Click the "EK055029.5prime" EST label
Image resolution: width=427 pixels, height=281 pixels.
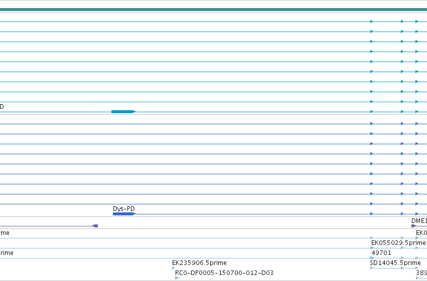click(x=398, y=242)
